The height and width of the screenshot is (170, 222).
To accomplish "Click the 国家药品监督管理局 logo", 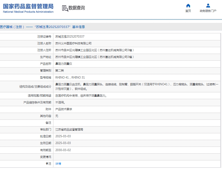I will [28, 8].
